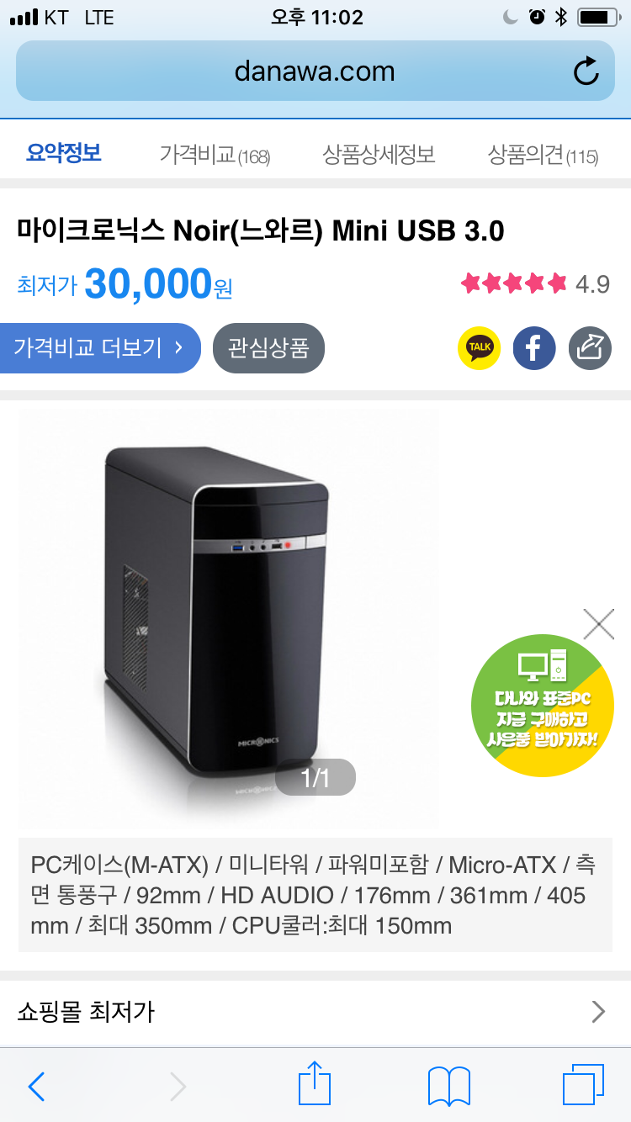631x1122 pixels.
Task: Select 상품의견 reviews tab
Action: point(543,155)
